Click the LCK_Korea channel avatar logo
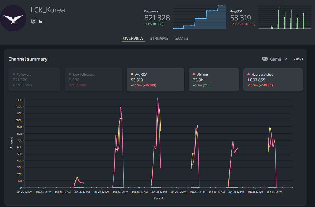Screen dimensions: 315x207 point(13,18)
